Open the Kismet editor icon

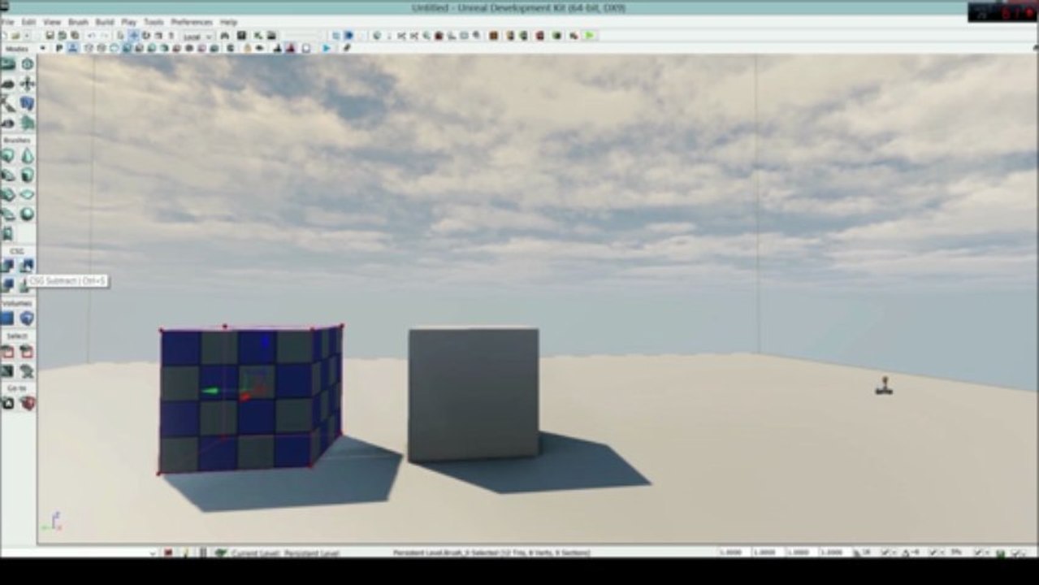pos(257,36)
